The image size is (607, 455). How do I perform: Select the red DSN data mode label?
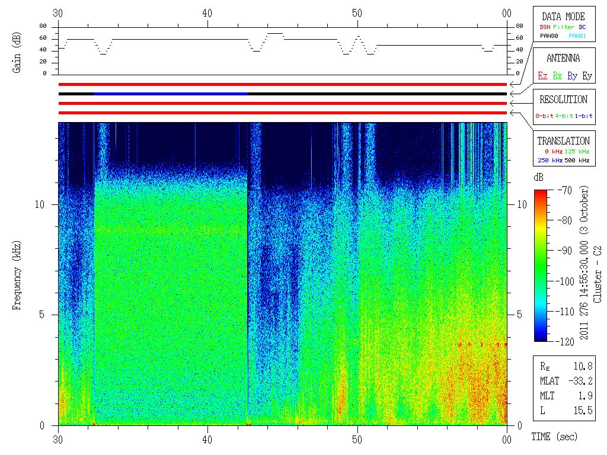pyautogui.click(x=545, y=27)
